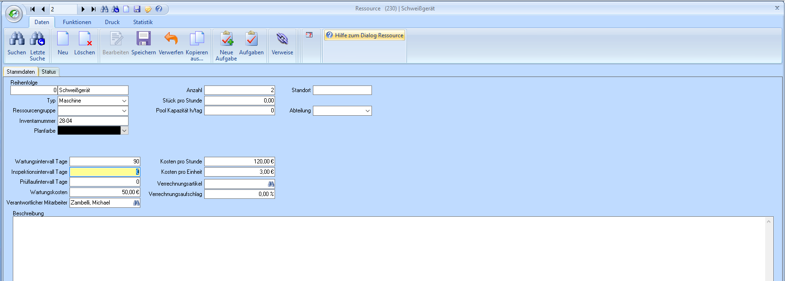Open the Aufgaben task list
Screen dimensions: 785x281
click(251, 39)
